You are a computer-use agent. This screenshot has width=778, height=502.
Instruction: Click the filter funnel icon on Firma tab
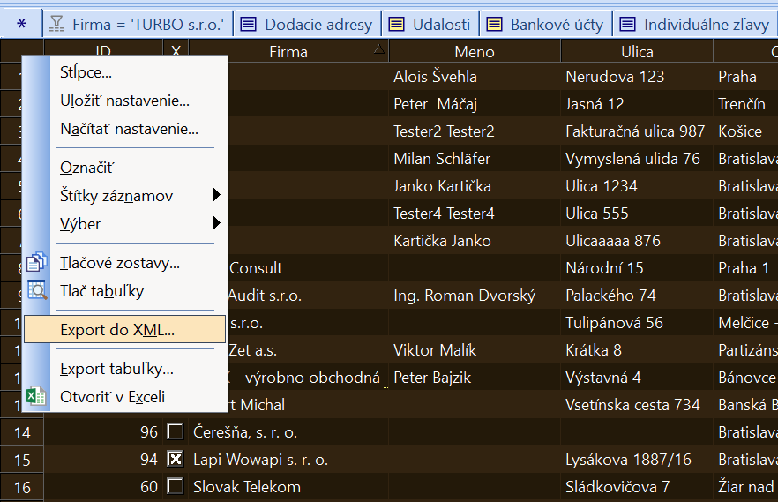(56, 24)
